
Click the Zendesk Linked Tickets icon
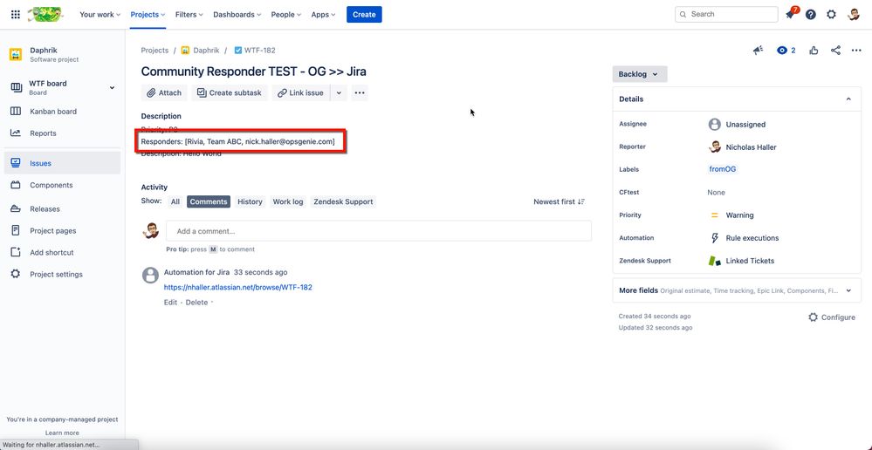(715, 261)
